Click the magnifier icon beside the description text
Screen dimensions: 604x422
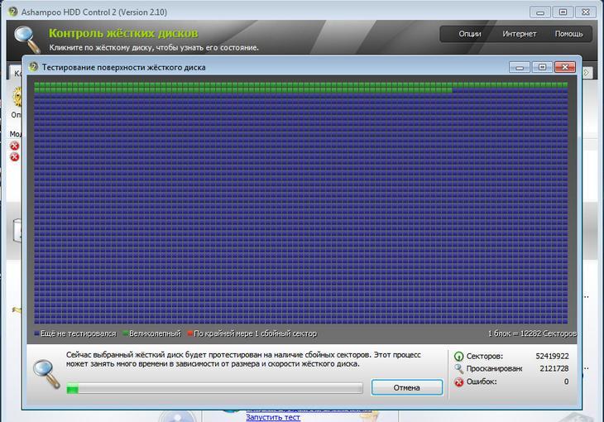click(x=46, y=371)
